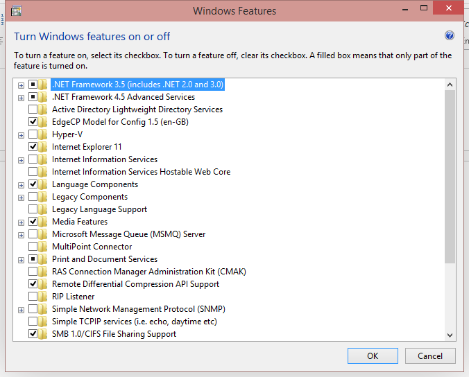The width and height of the screenshot is (469, 377).
Task: Click folder icon beside Legacy Components
Action: coord(43,197)
